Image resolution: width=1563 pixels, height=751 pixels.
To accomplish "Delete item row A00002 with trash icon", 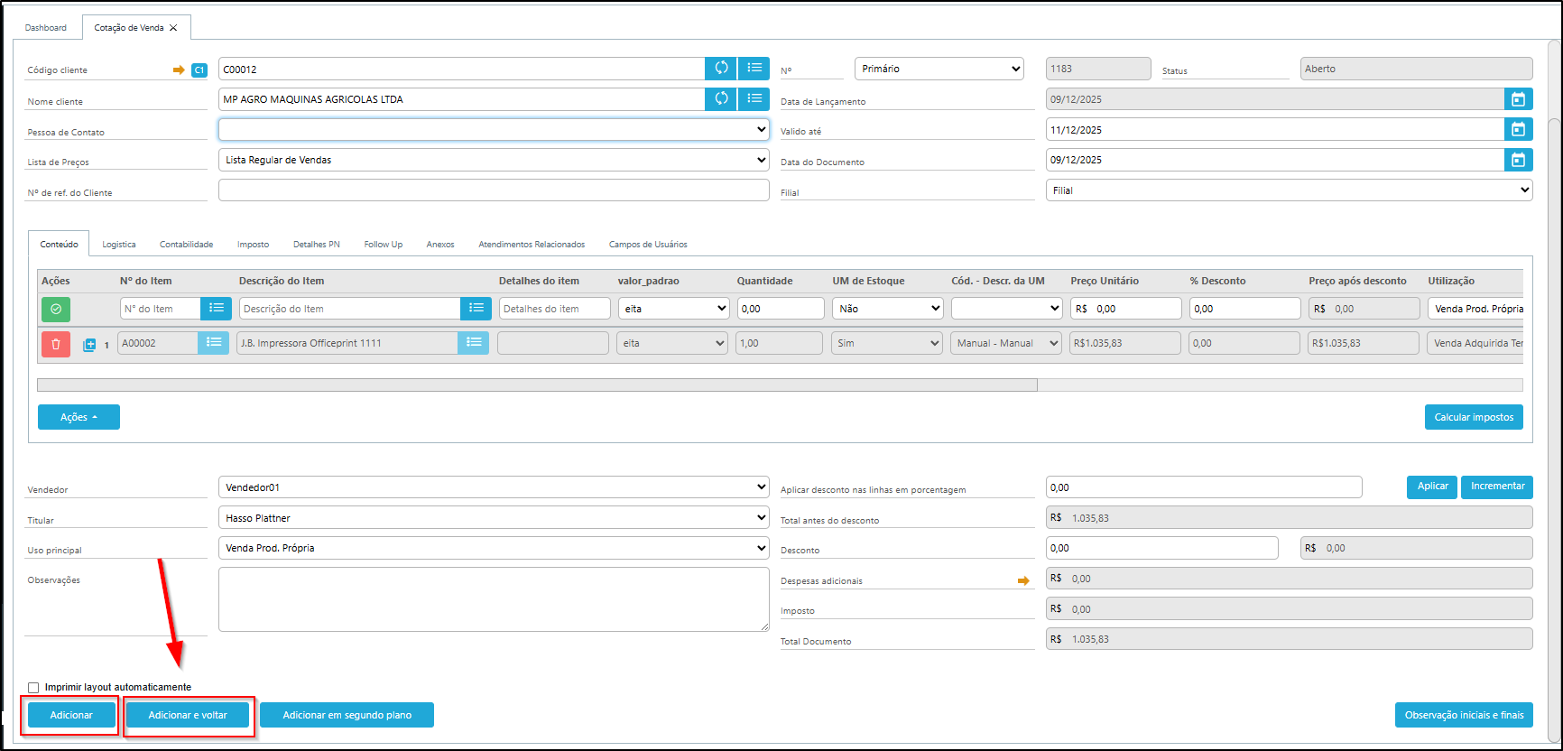I will tap(56, 344).
